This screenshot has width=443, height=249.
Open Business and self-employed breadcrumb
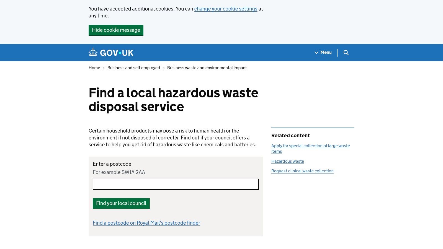pyautogui.click(x=133, y=68)
